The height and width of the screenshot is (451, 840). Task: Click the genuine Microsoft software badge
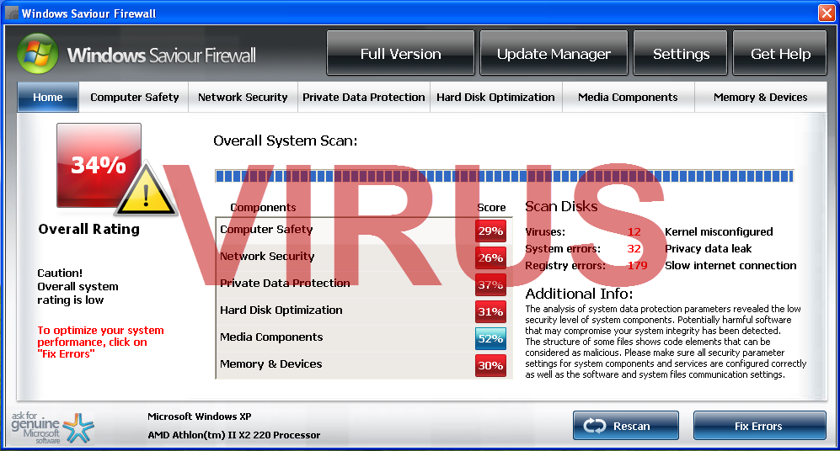click(52, 428)
